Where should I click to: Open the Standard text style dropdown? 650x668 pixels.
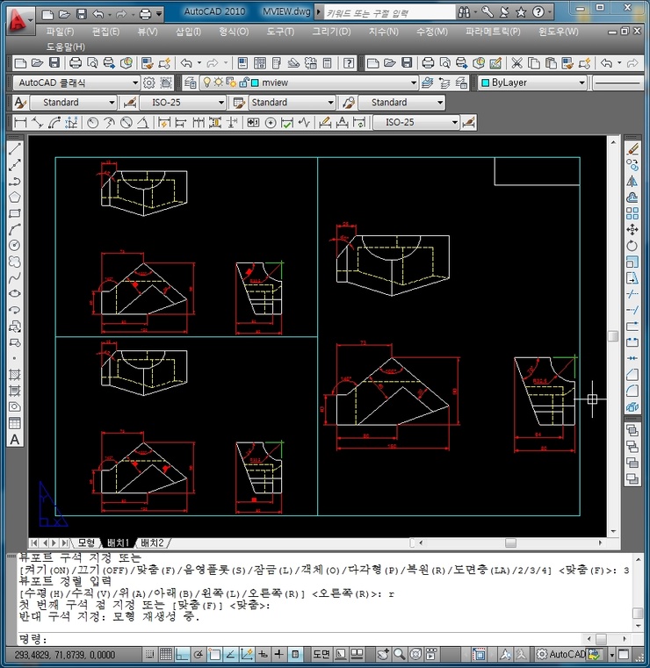[112, 103]
